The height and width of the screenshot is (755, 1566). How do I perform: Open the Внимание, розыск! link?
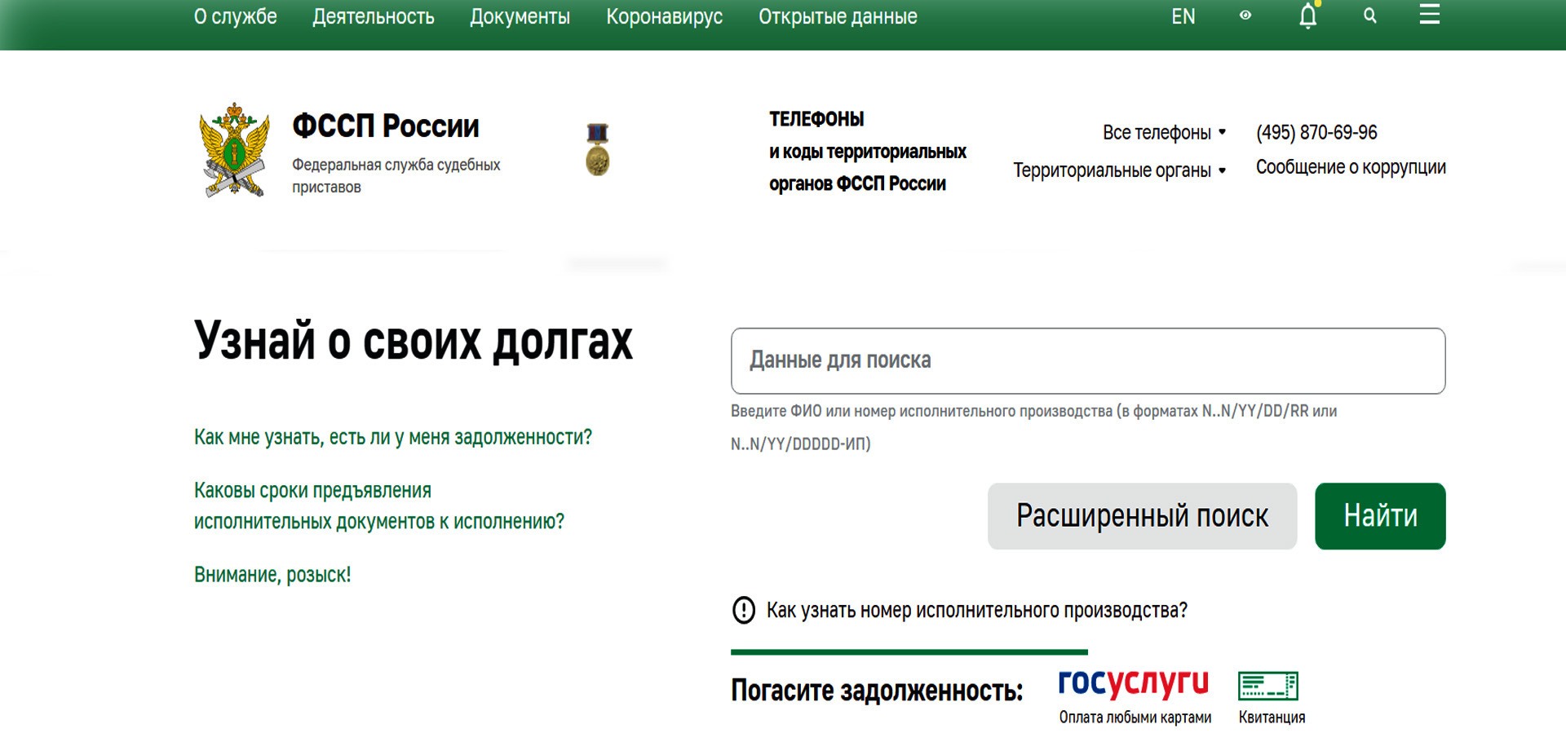[x=272, y=575]
